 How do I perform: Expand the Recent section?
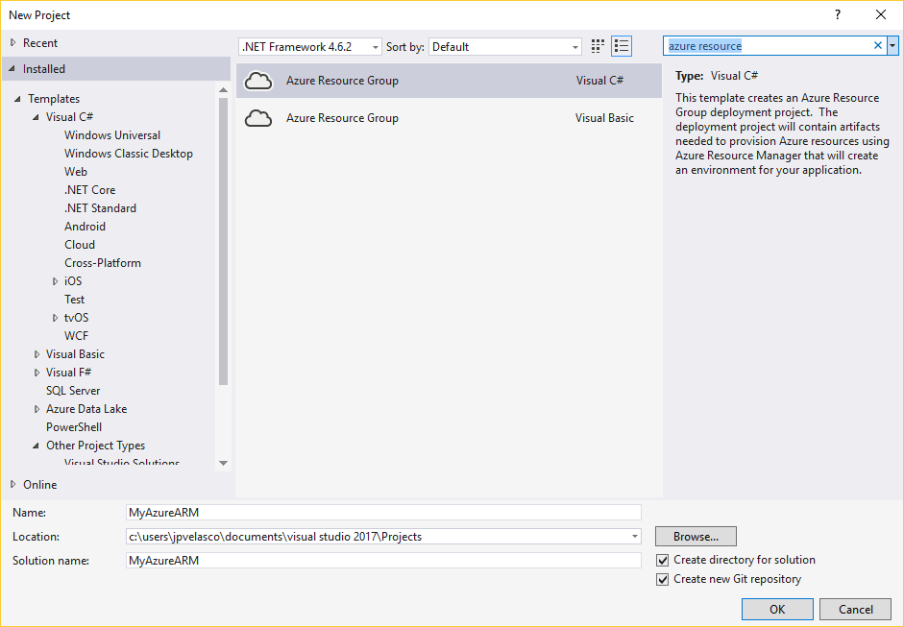[13, 42]
